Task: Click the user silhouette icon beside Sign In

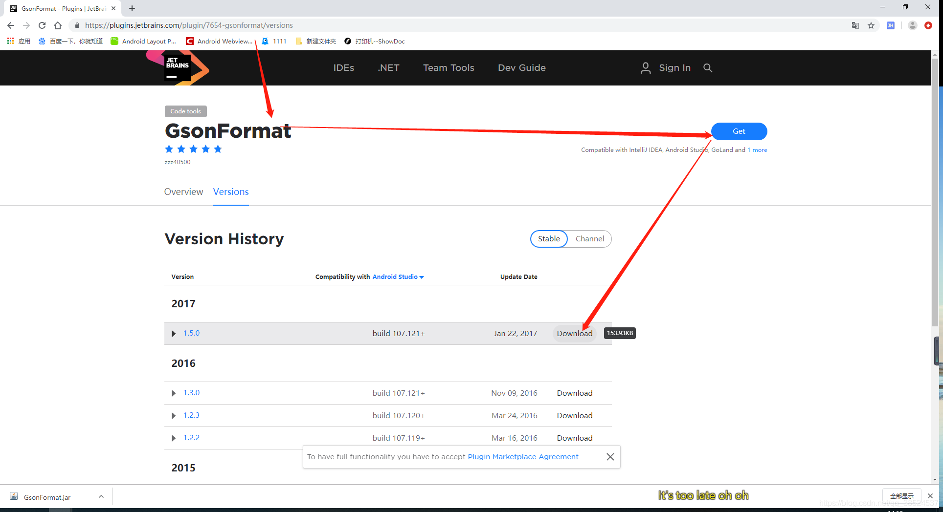Action: 646,68
